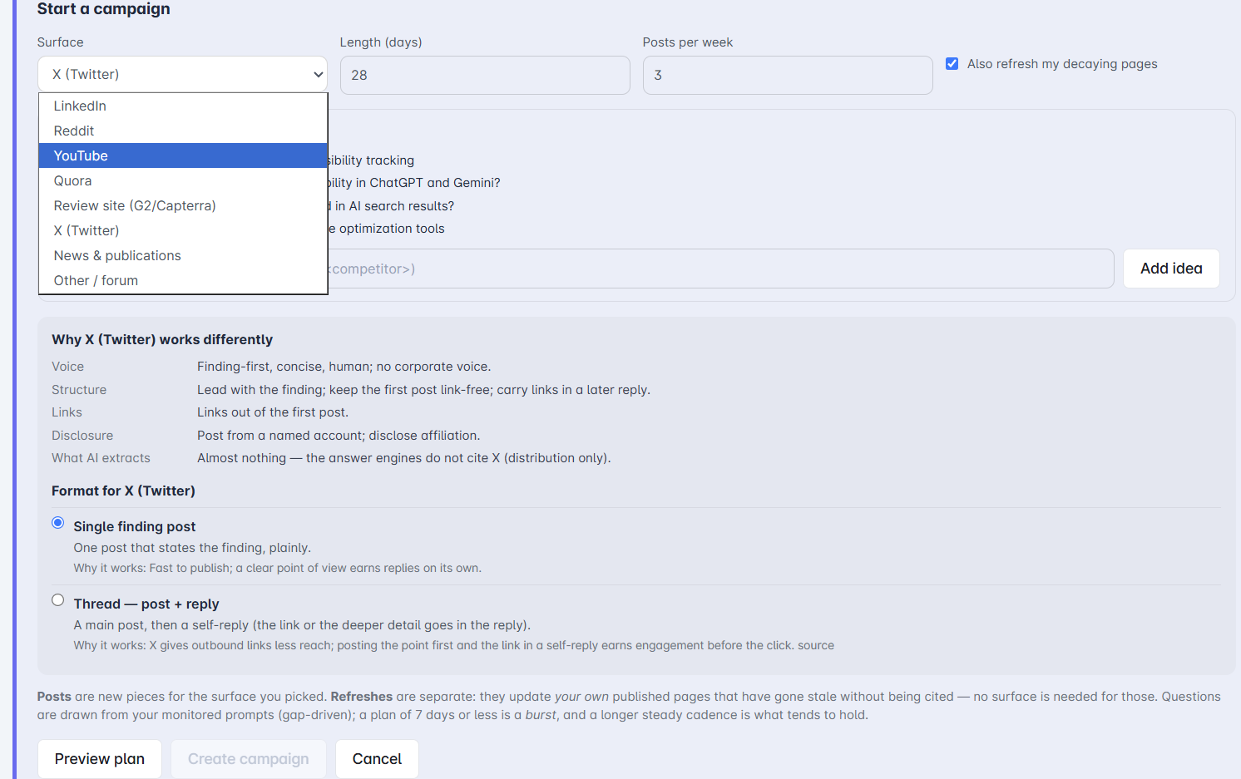Screen dimensions: 1241x779
Task: Select Thread — post + reply format
Action: coord(58,600)
